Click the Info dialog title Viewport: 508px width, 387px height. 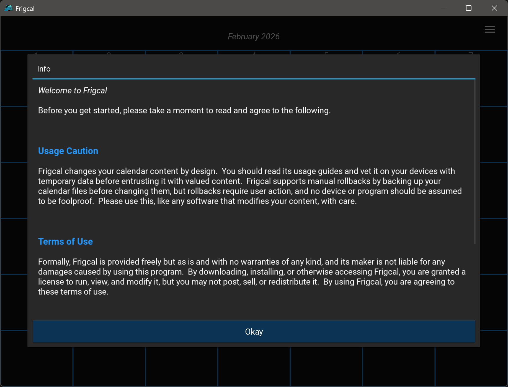pos(44,69)
